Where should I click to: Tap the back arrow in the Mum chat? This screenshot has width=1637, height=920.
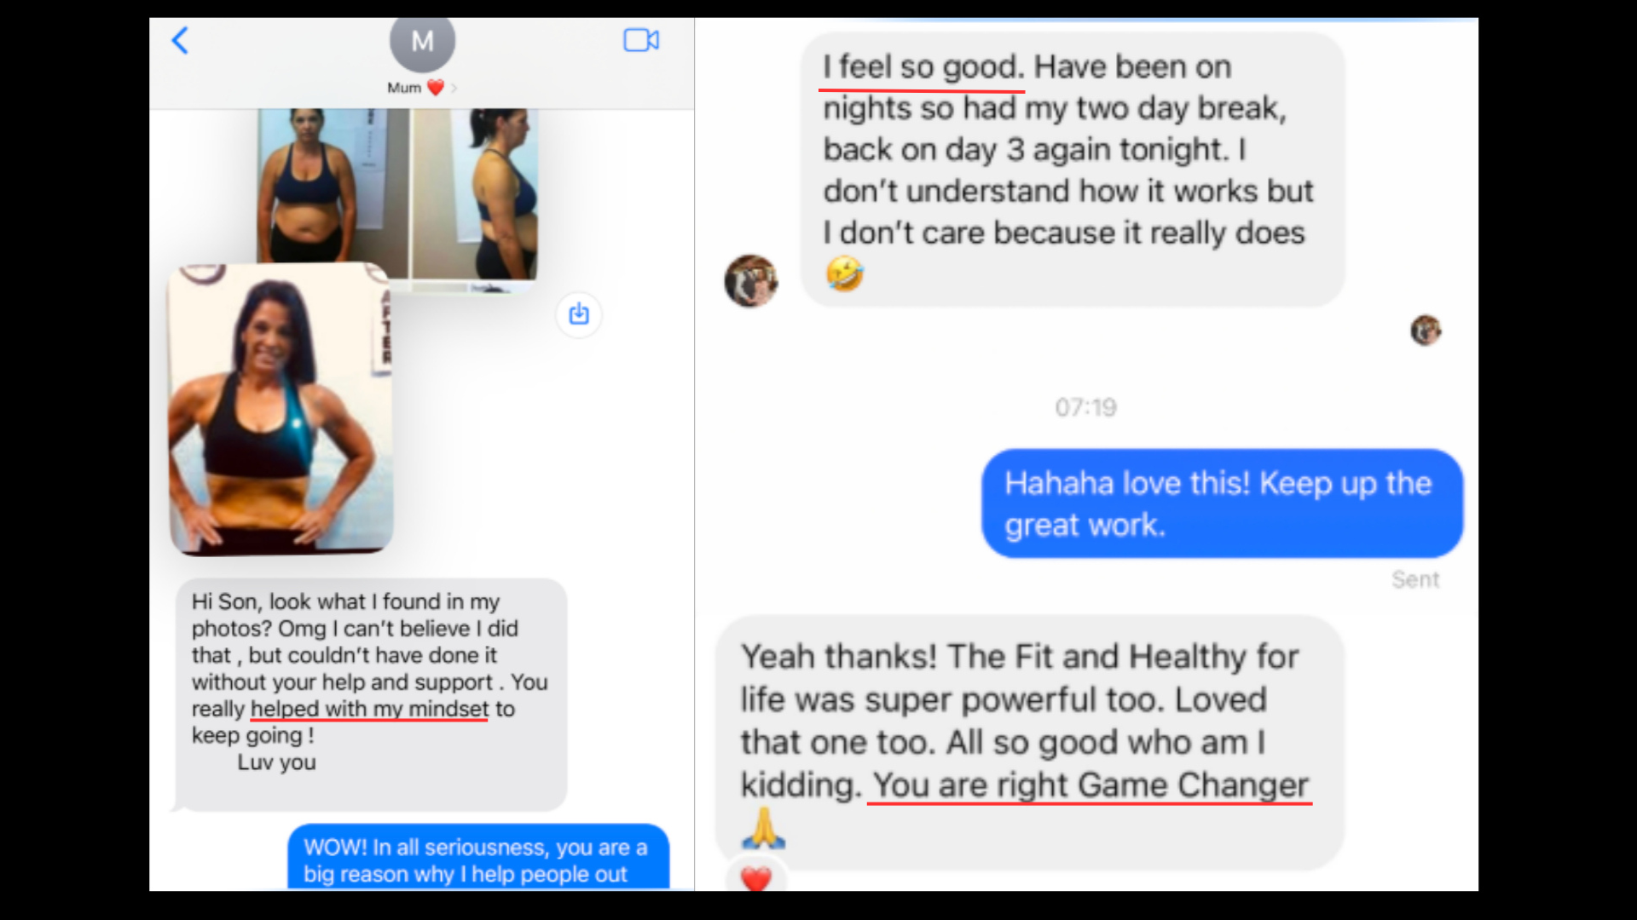[x=180, y=40]
